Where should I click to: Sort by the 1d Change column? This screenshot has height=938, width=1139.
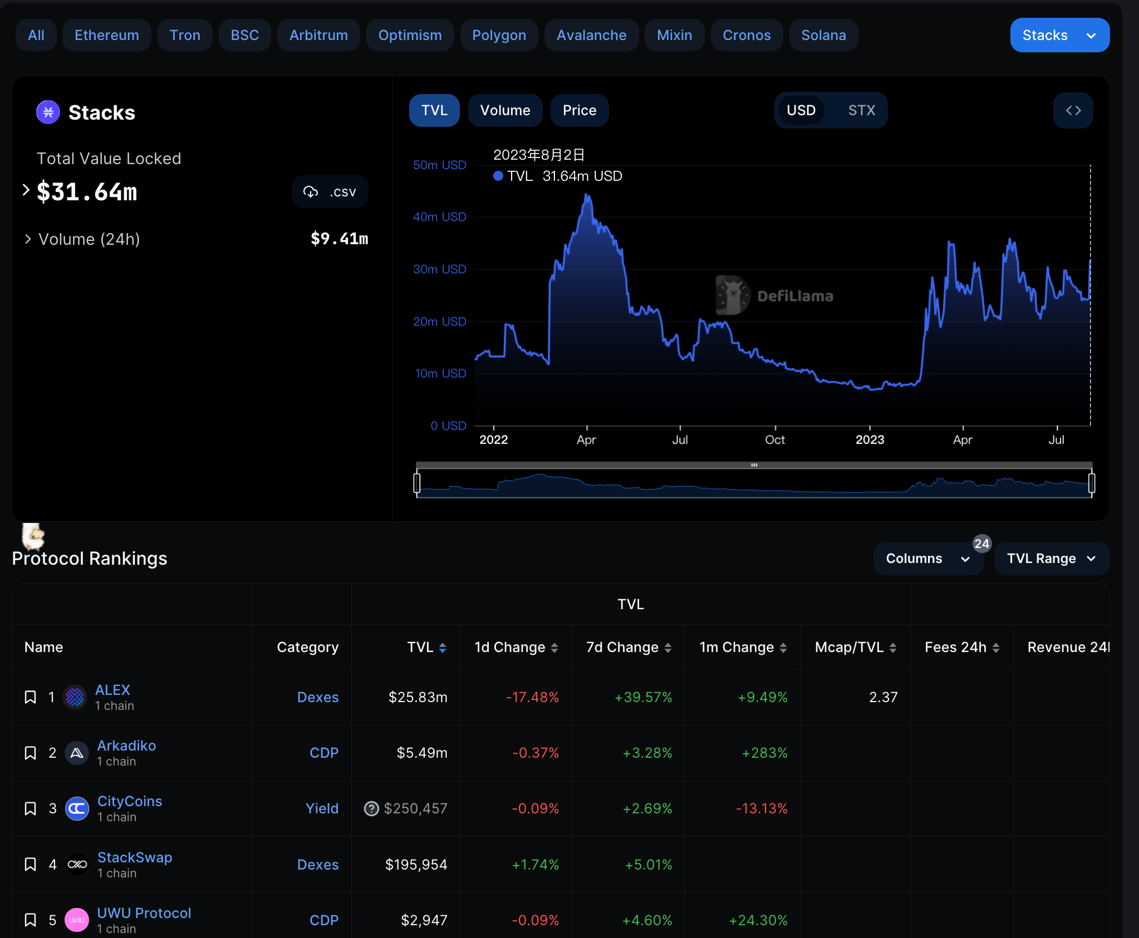tap(516, 647)
